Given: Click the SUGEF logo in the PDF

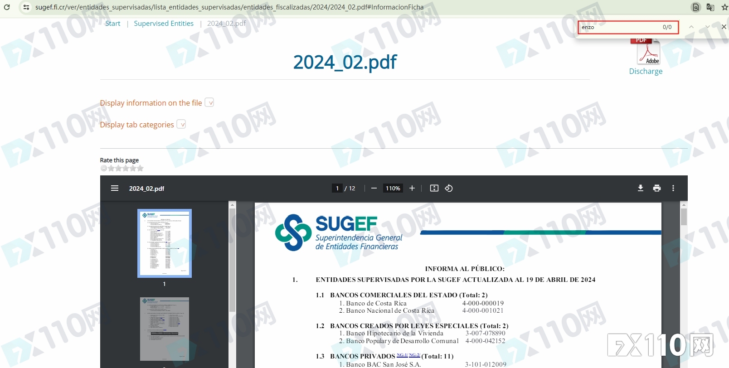Looking at the screenshot, I should click(339, 232).
